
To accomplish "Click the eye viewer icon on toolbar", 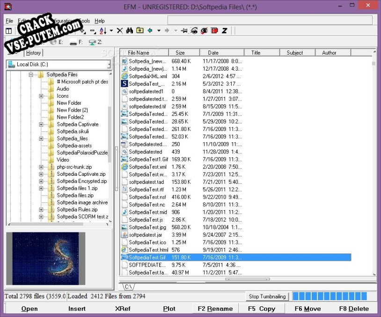I will [x=194, y=31].
